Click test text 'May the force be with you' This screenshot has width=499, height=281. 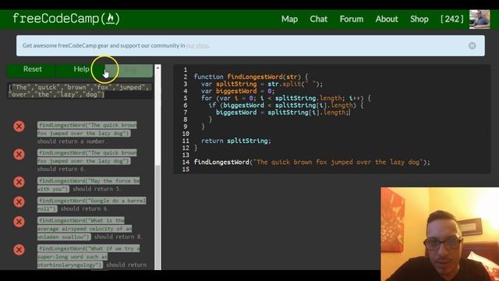(88, 185)
